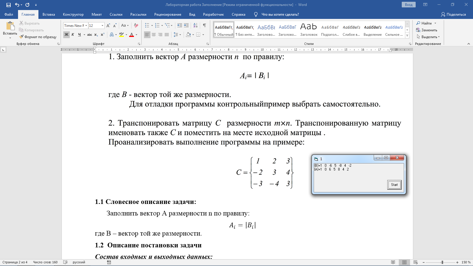Decrease font size with the small A icon
The image size is (473, 266).
click(x=115, y=25)
